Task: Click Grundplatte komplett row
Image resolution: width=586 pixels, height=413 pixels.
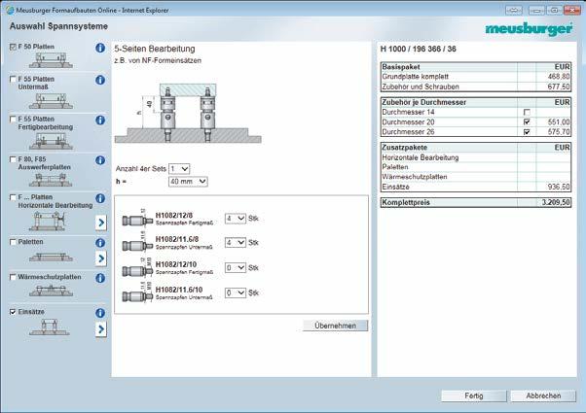Action: pyautogui.click(x=476, y=77)
